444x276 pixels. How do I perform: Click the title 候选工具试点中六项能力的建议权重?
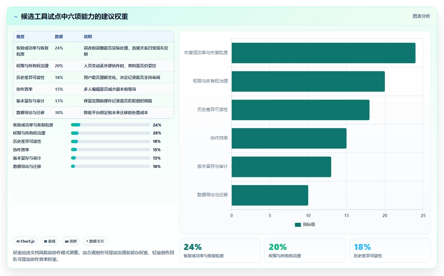74,17
